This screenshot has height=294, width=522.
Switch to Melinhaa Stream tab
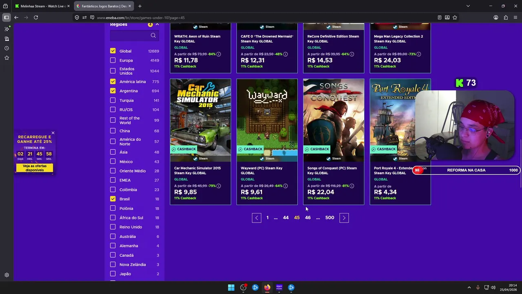[42, 6]
